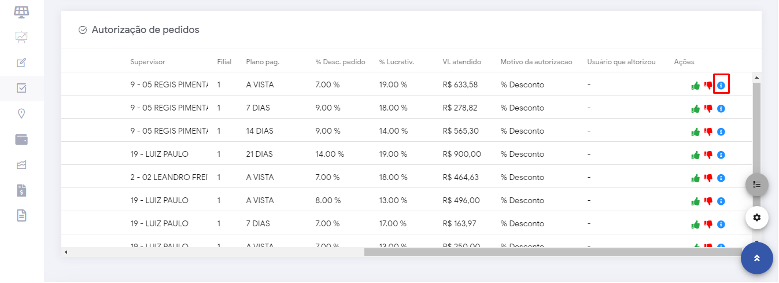Image resolution: width=779 pixels, height=283 pixels.
Task: Open the pencil edit sidebar icon
Action: point(21,63)
